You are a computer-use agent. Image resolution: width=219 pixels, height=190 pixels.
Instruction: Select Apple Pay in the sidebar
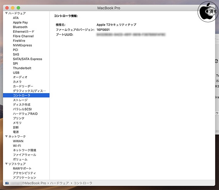pyautogui.click(x=20, y=22)
